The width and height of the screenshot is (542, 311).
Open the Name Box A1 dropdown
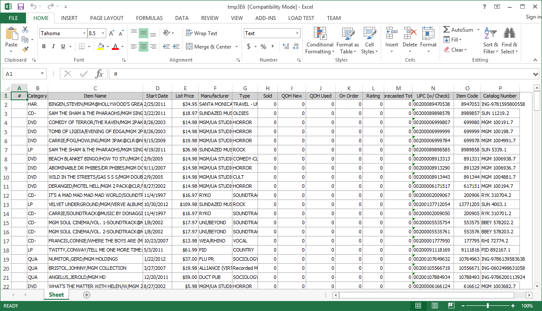tap(42, 74)
